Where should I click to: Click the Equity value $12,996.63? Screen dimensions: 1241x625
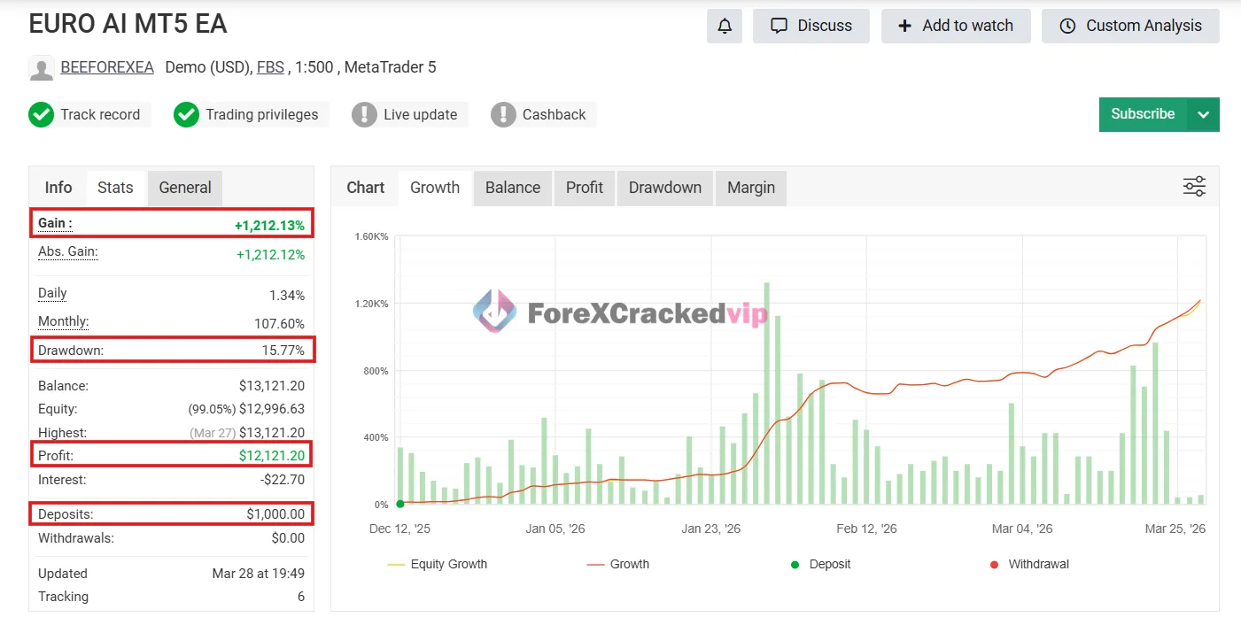pyautogui.click(x=272, y=409)
